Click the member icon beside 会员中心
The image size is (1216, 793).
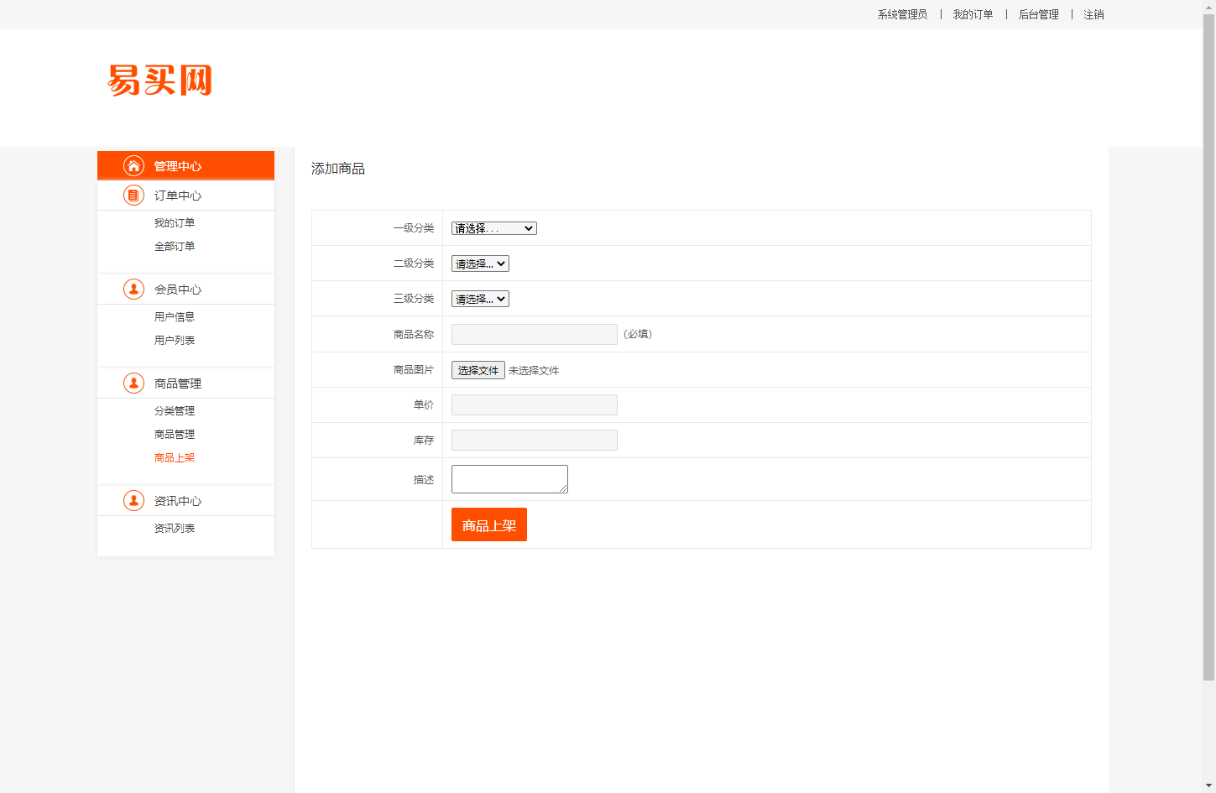(133, 289)
